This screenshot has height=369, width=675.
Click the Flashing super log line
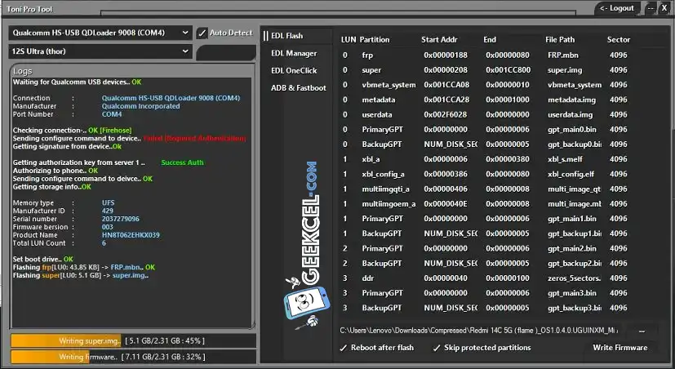(81, 275)
